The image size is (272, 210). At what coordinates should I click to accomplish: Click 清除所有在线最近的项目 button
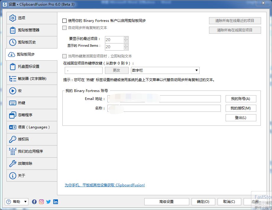[x=235, y=21]
